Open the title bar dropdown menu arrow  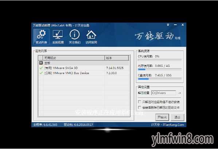tap(168, 25)
